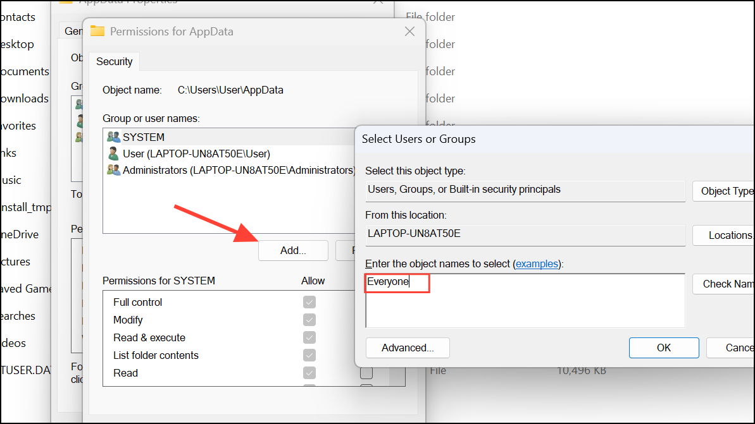Click the folder icon in Permissions title bar
755x424 pixels.
pyautogui.click(x=97, y=31)
